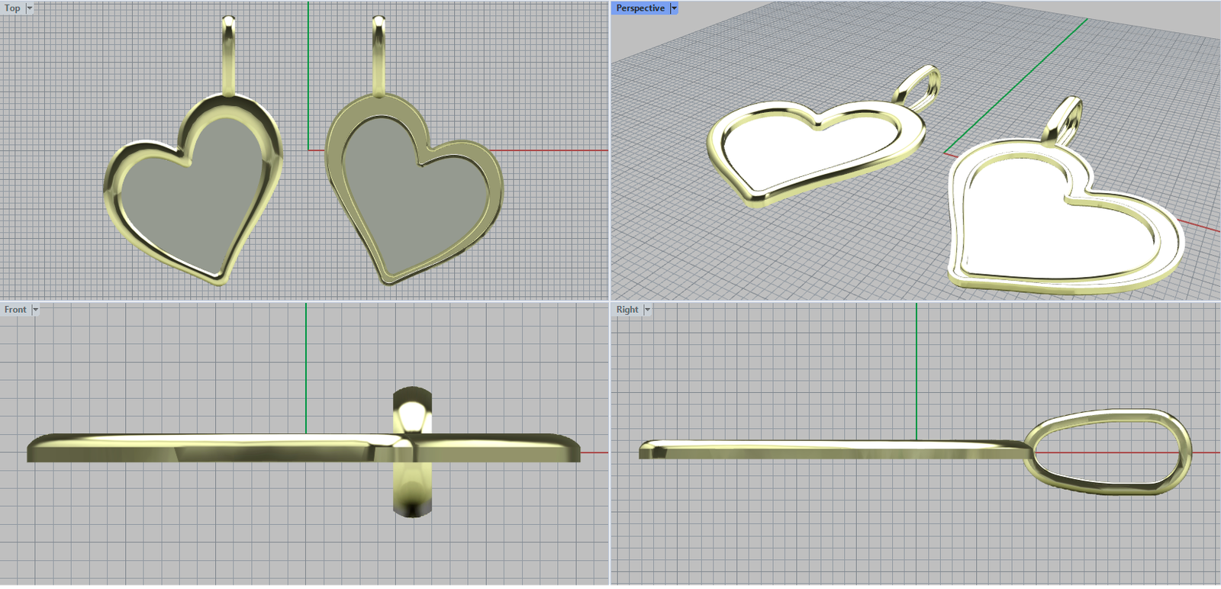Click the Front viewport title label
This screenshot has height=589, width=1221.
[x=15, y=310]
